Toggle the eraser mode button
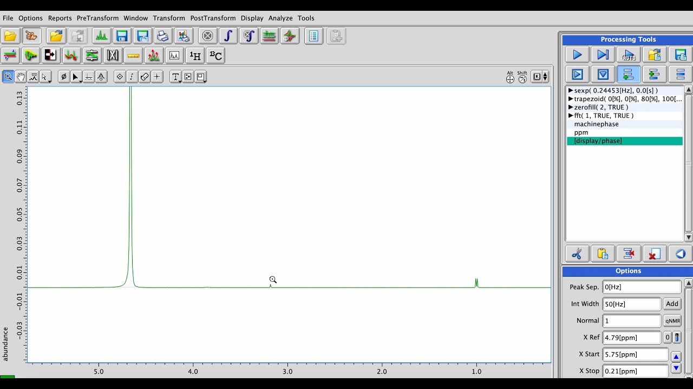The image size is (693, 389). tap(145, 77)
